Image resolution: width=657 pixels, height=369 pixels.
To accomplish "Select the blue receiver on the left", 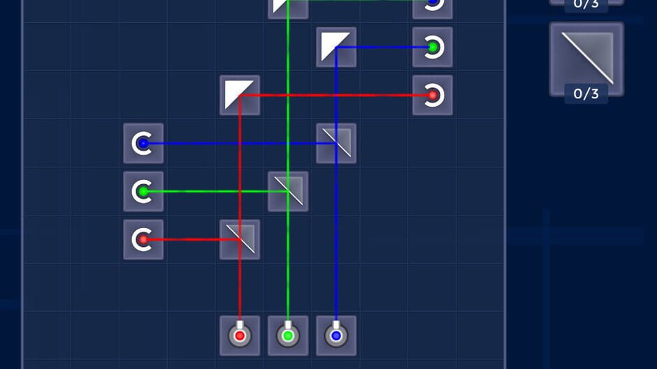I will (143, 143).
